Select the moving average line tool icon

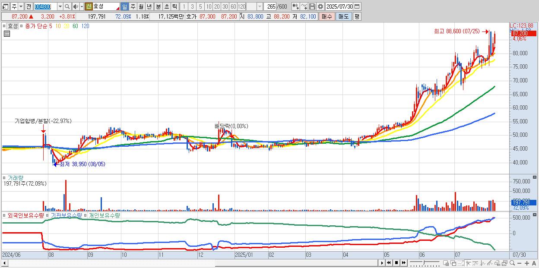(x=475, y=263)
